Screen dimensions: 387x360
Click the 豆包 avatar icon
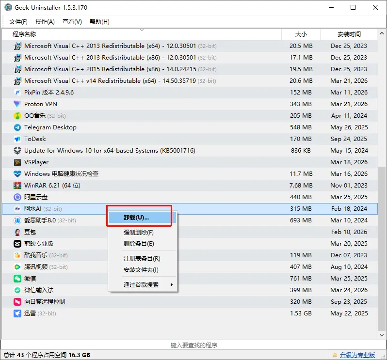(17, 232)
